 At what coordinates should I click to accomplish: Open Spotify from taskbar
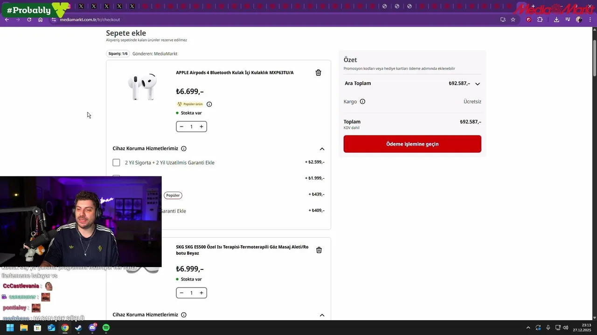pyautogui.click(x=106, y=328)
